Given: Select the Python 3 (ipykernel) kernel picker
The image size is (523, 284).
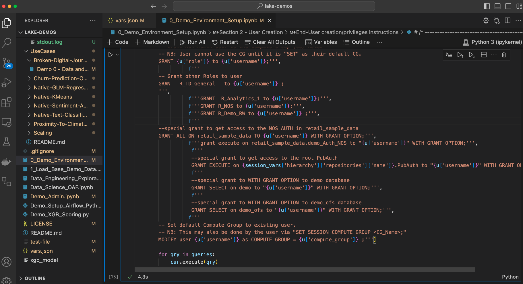Looking at the screenshot, I should [x=493, y=42].
